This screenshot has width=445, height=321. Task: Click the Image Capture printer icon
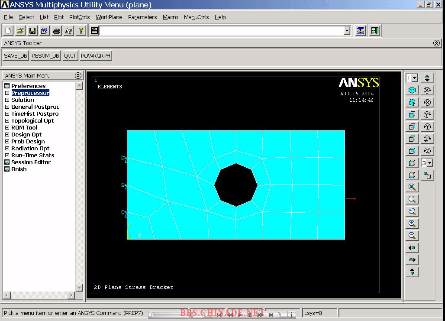[x=57, y=31]
